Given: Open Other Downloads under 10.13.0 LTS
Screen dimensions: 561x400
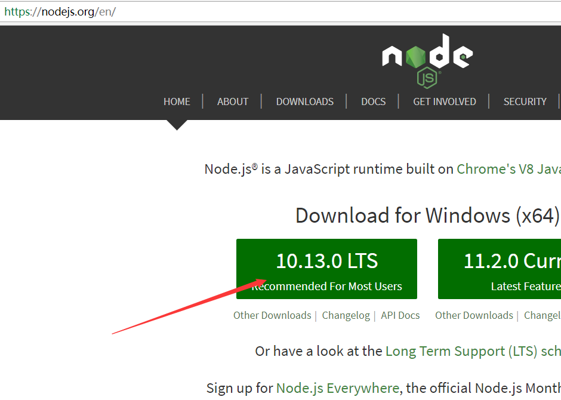Looking at the screenshot, I should (x=272, y=315).
